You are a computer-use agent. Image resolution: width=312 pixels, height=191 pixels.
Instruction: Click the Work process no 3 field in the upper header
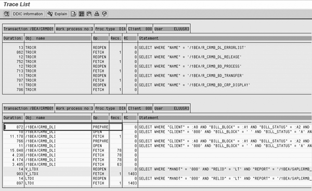coord(74,29)
